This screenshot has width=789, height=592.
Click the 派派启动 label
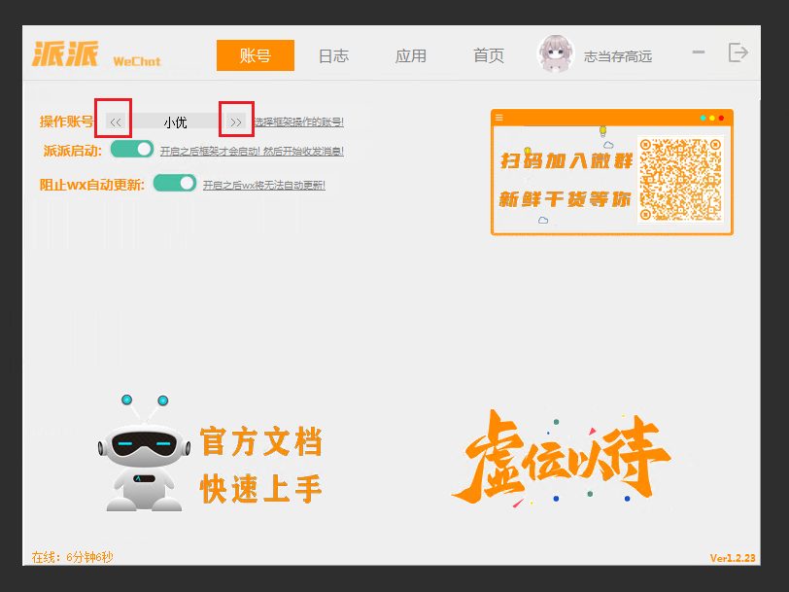point(73,151)
